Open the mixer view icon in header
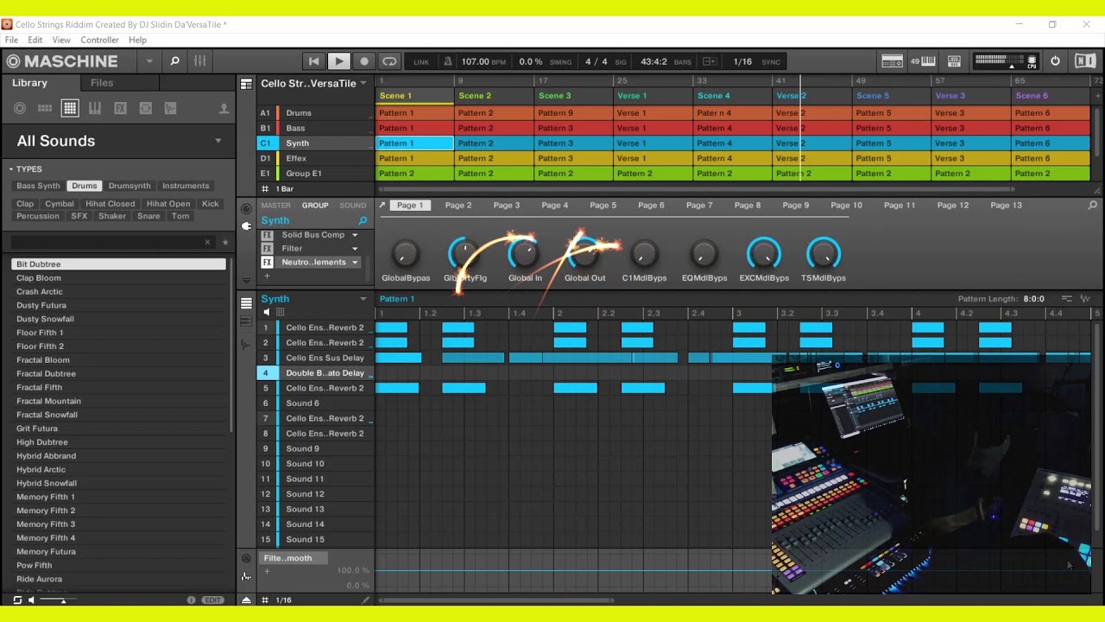 click(199, 61)
